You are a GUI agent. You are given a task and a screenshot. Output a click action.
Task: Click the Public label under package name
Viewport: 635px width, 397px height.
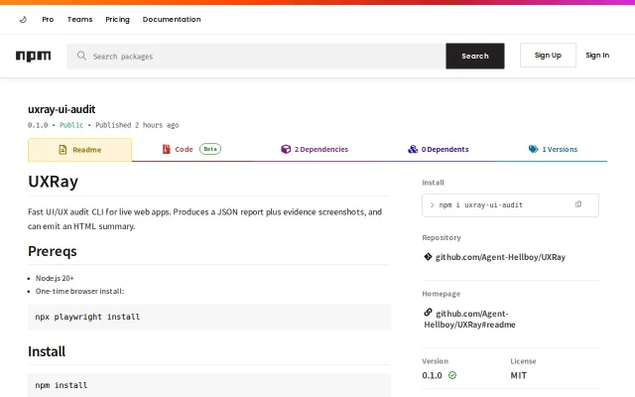pos(71,125)
